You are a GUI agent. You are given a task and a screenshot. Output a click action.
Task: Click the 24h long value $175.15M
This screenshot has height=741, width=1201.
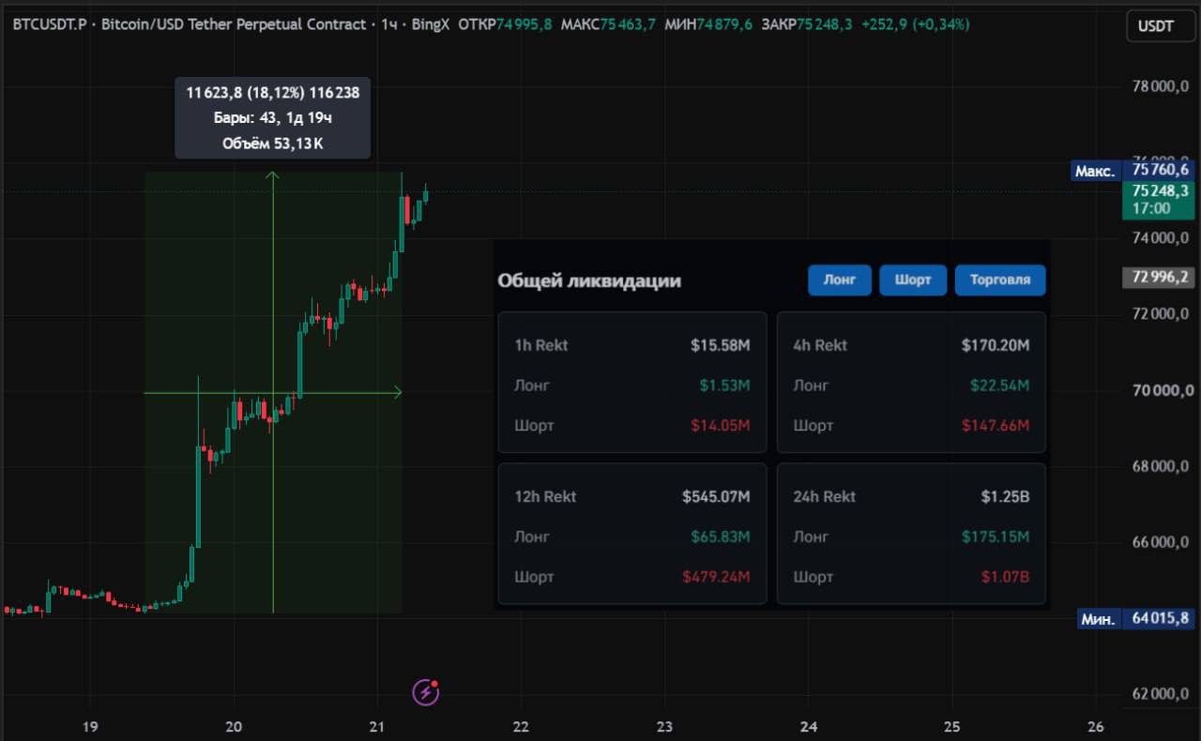(996, 537)
